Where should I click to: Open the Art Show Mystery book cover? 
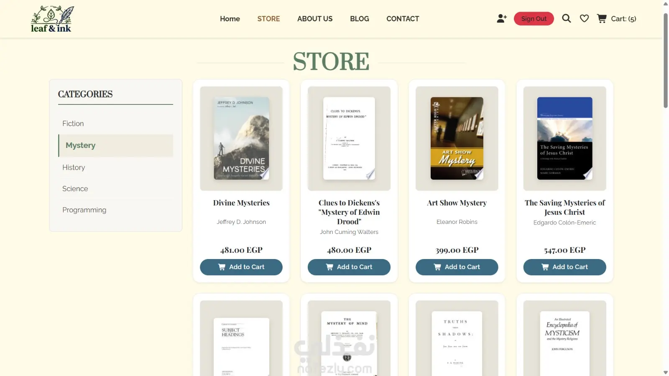click(457, 138)
